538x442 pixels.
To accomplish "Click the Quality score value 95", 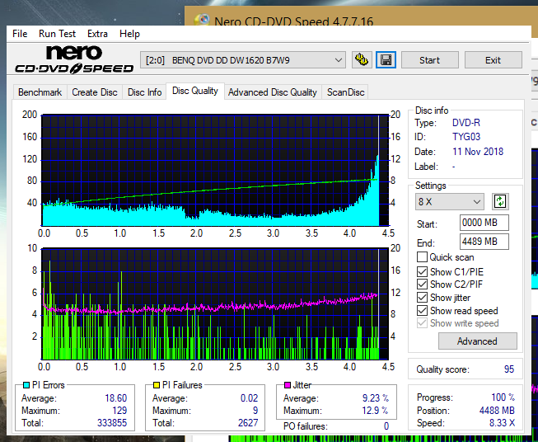I will click(x=509, y=369).
